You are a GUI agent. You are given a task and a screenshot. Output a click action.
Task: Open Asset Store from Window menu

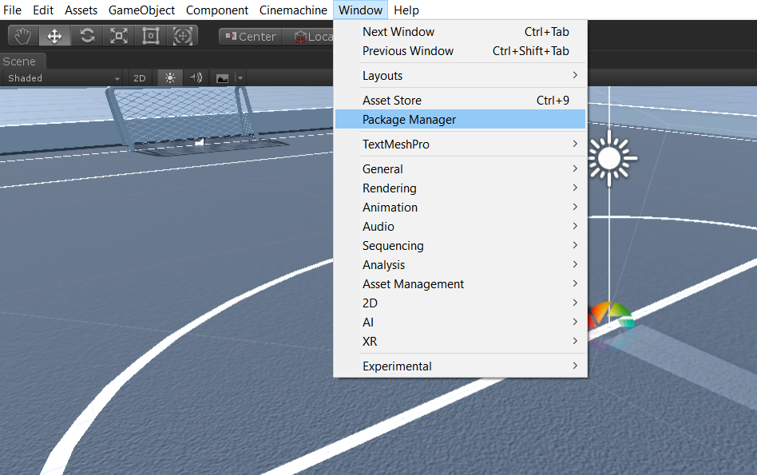[460, 101]
